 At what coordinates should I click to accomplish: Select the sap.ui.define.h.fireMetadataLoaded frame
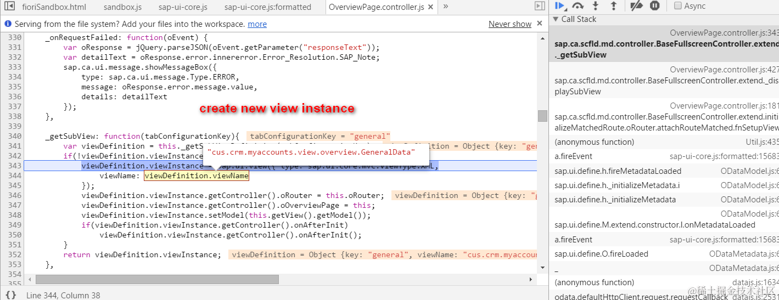click(618, 171)
